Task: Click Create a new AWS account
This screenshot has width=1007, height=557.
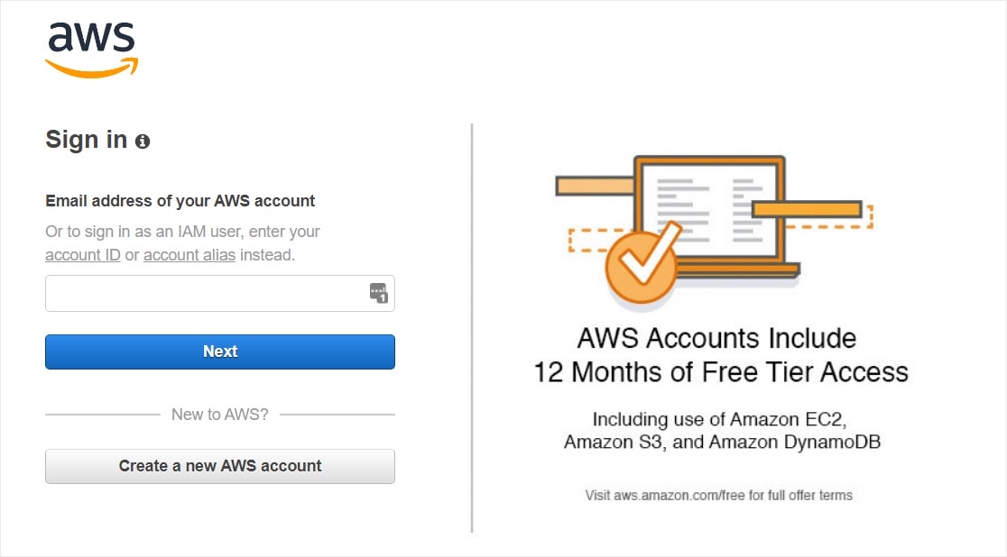Action: [x=219, y=466]
